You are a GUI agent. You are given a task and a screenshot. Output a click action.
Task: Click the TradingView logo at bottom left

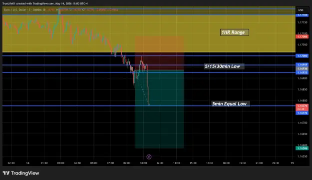21,173
